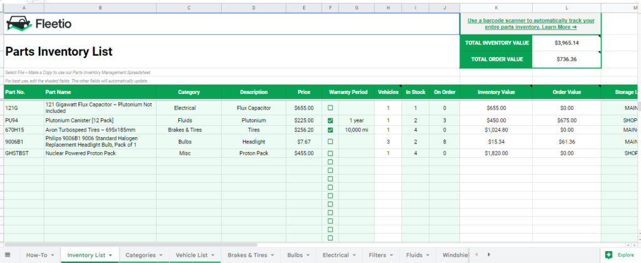Select the Plutonium Canister [12 Pack] cell
Viewport: 641px width, 263px height.
click(x=100, y=121)
